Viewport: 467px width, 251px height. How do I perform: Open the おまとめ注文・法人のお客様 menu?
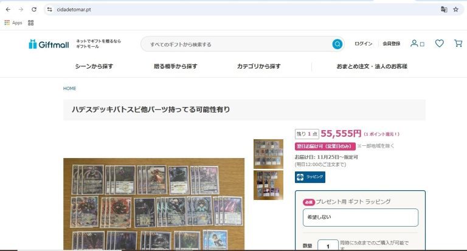(x=372, y=66)
